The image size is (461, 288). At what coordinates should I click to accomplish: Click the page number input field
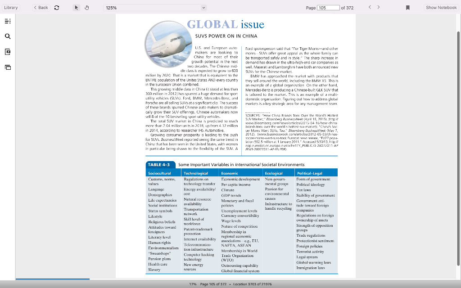coord(328,8)
